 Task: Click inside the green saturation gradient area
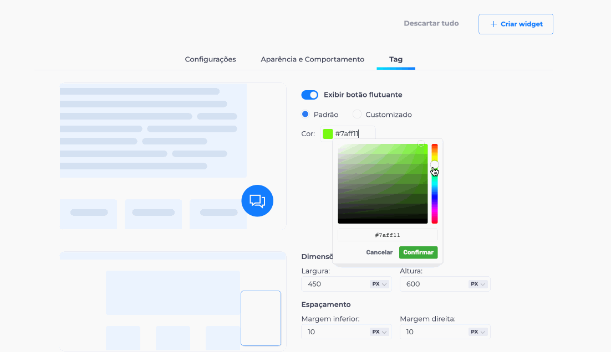(x=383, y=184)
